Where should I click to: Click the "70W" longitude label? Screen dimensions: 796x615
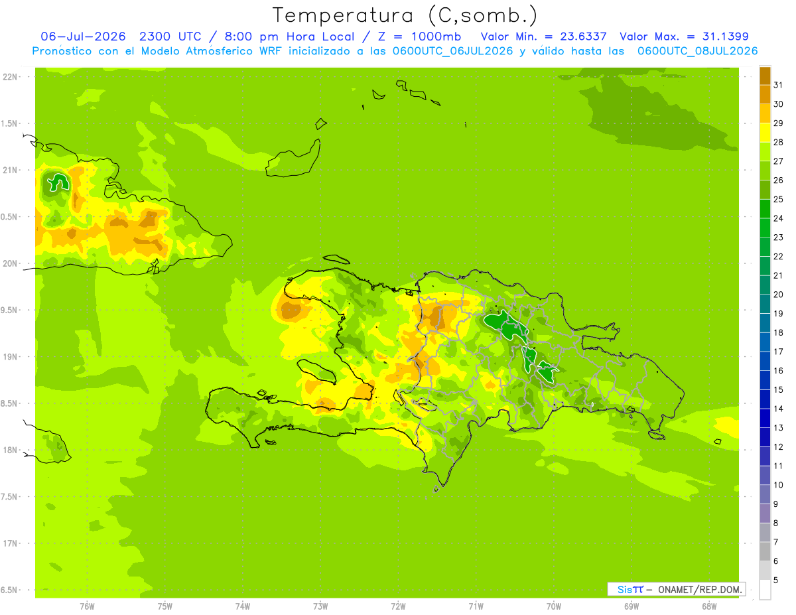553,606
